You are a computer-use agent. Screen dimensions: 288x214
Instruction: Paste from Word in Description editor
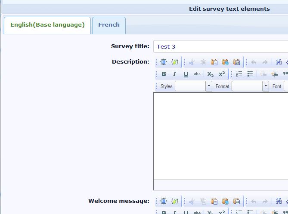pos(236,62)
